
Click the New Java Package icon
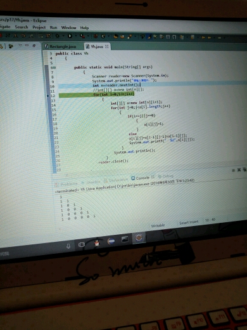pyautogui.click(x=96, y=36)
